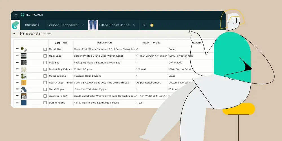Open the Metal buttons thumbnail image

[24, 76]
